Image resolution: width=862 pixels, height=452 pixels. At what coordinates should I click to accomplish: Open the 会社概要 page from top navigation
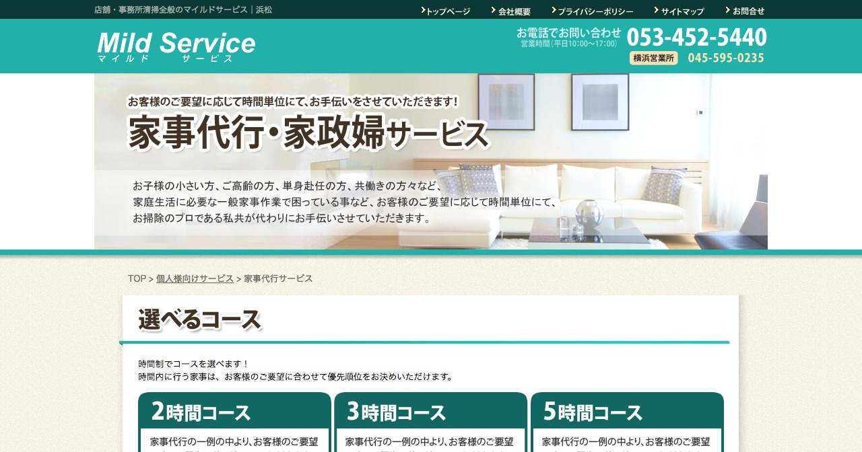514,11
